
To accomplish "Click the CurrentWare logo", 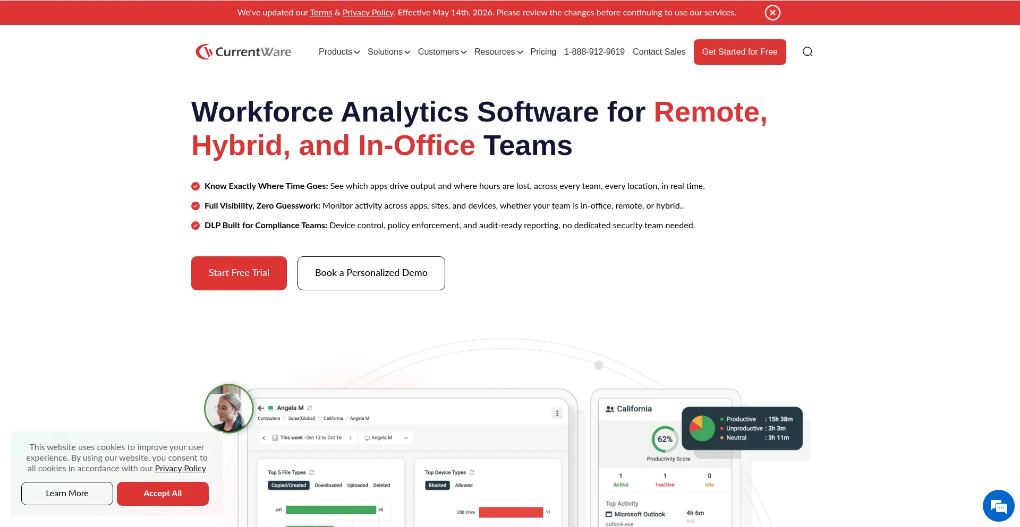I will (x=243, y=51).
